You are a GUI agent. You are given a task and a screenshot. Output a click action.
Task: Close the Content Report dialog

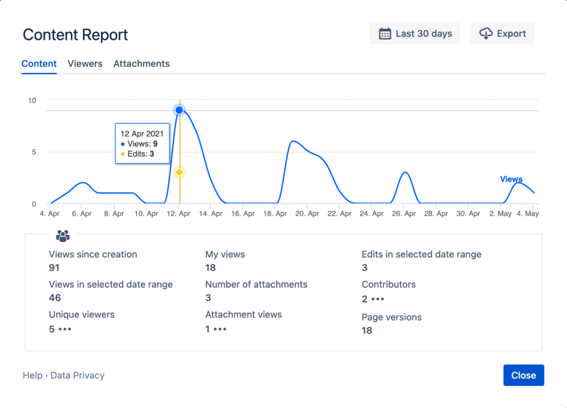[x=524, y=375]
